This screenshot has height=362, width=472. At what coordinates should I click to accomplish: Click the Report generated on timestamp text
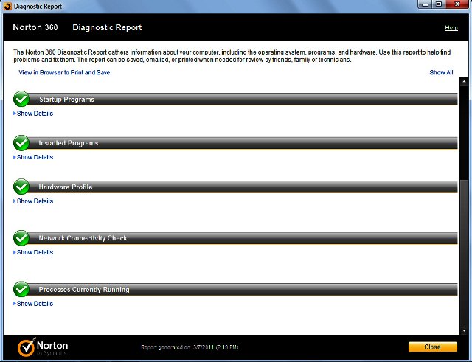[x=190, y=347]
